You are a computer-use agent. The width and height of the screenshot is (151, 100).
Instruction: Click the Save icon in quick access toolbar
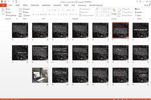5,2
